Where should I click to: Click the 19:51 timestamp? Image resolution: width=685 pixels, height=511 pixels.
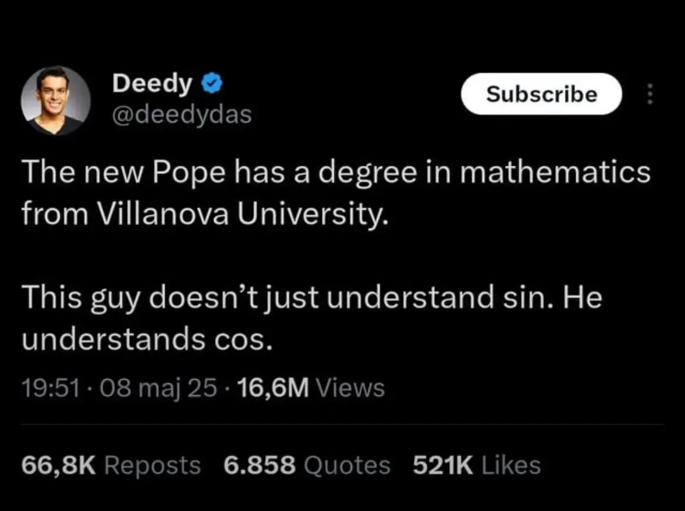pyautogui.click(x=49, y=387)
